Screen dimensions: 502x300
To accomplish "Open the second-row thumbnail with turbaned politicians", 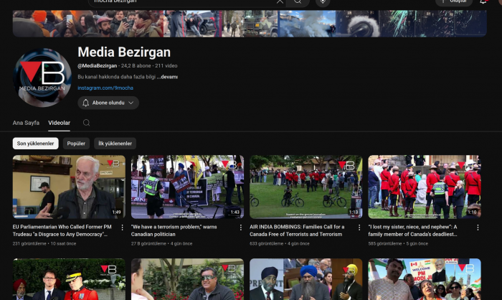I will 306,279.
